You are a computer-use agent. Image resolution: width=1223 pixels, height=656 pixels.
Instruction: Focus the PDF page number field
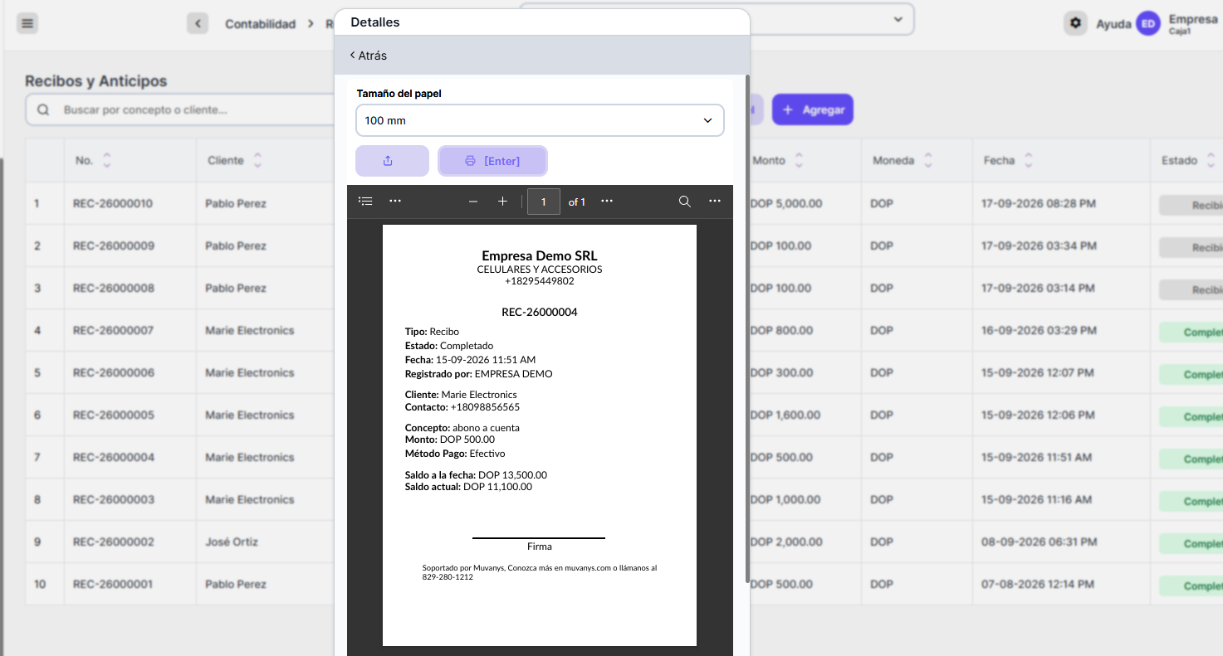[544, 202]
